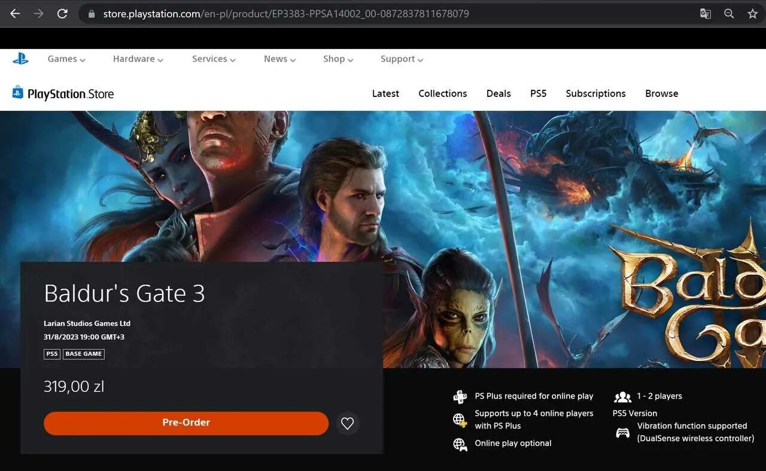Screen dimensions: 766x471
Task: Expand the Support dropdown menu
Action: click(x=402, y=59)
